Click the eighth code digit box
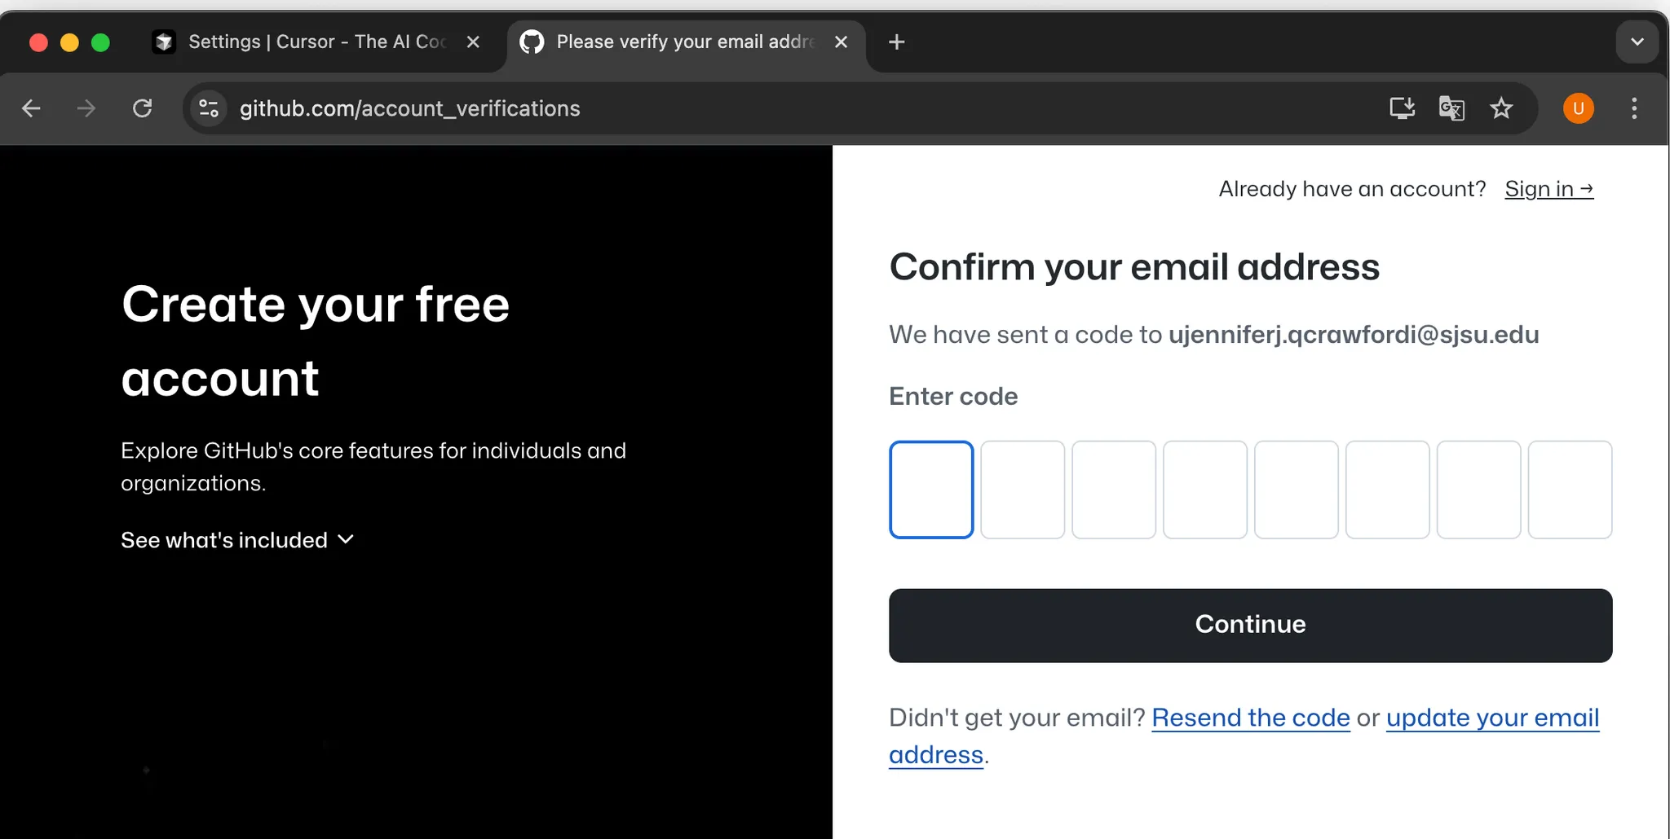This screenshot has height=839, width=1670. tap(1571, 490)
